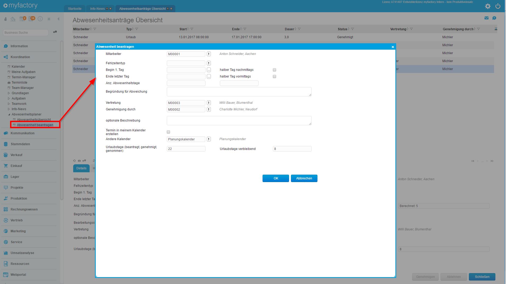Collapse the Abwesenheitsplaner tree node
Image resolution: width=506 pixels, height=284 pixels.
pos(9,114)
